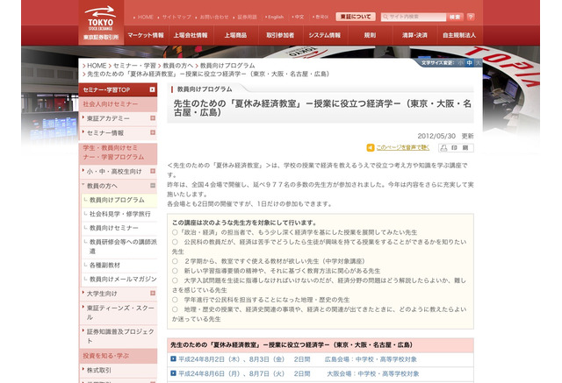
Task: Set text size to medium (中)
Action: [469, 63]
